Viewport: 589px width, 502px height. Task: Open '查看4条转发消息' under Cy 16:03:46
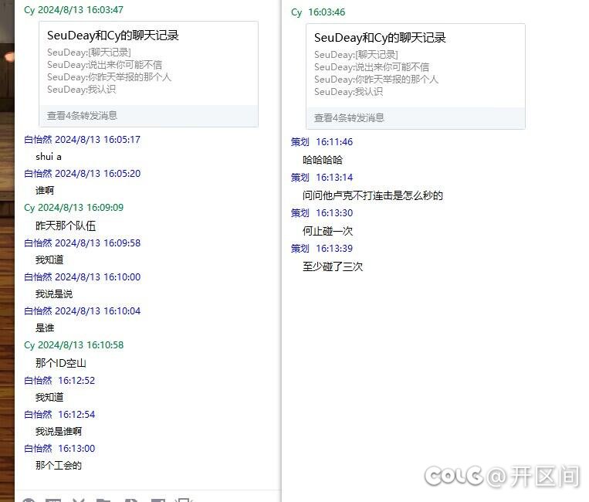(x=349, y=118)
